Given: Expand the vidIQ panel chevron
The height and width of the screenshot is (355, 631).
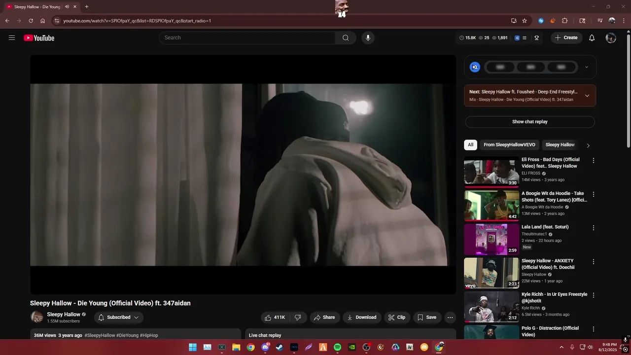Looking at the screenshot, I should coord(587,67).
